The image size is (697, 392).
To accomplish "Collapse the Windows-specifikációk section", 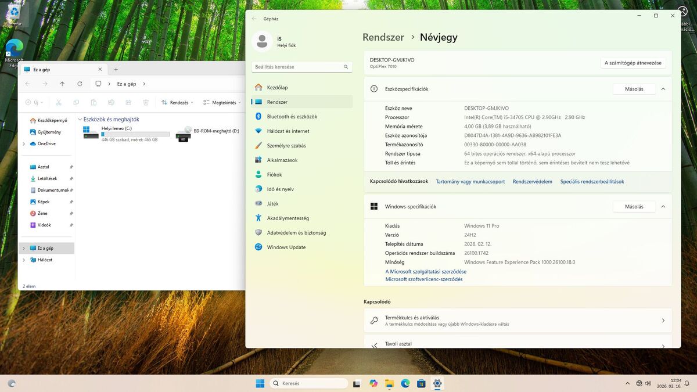I will 663,207.
